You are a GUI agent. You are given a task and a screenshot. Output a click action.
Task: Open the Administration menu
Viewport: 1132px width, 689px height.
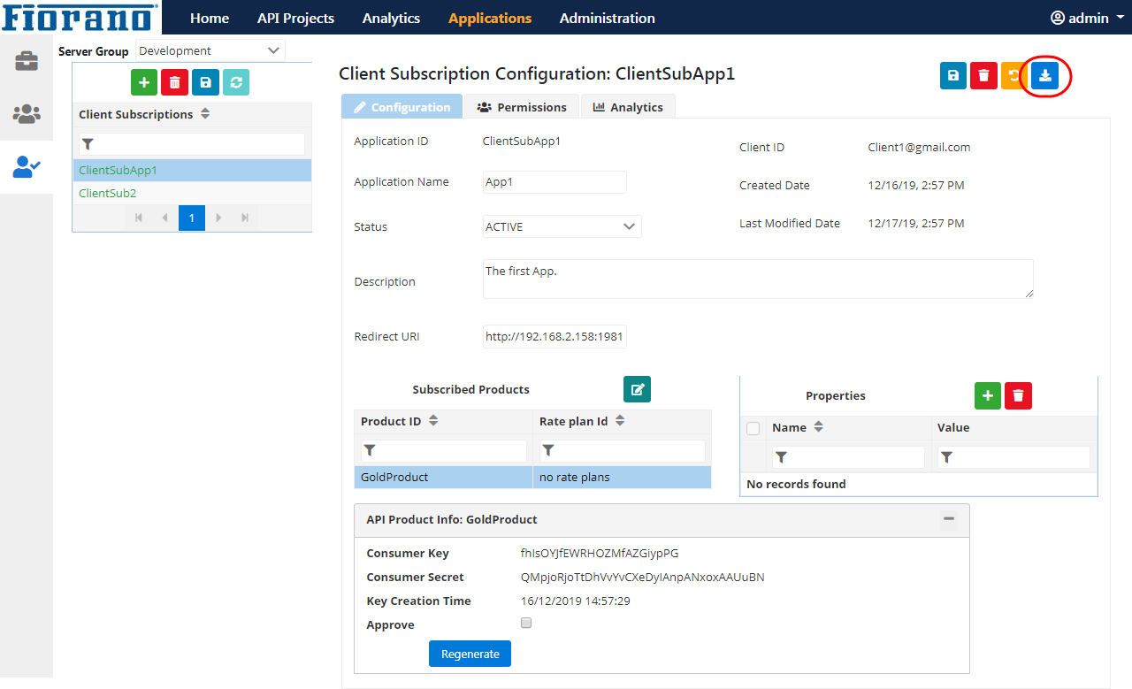pyautogui.click(x=608, y=18)
